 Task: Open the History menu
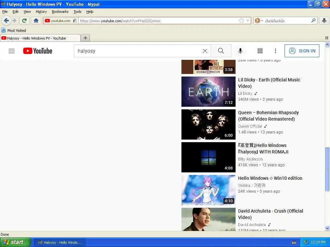41,12
